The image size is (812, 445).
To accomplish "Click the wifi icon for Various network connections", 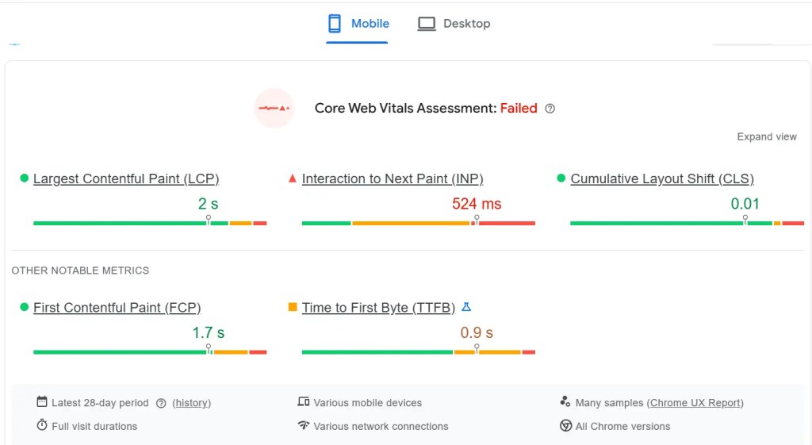I will click(x=303, y=426).
